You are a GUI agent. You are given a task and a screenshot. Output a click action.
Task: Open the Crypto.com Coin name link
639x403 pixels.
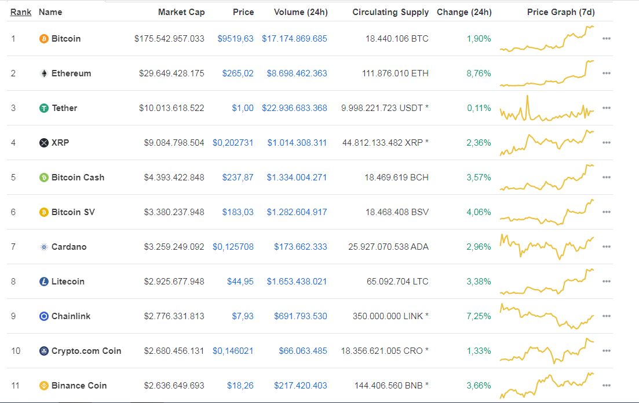coord(86,351)
